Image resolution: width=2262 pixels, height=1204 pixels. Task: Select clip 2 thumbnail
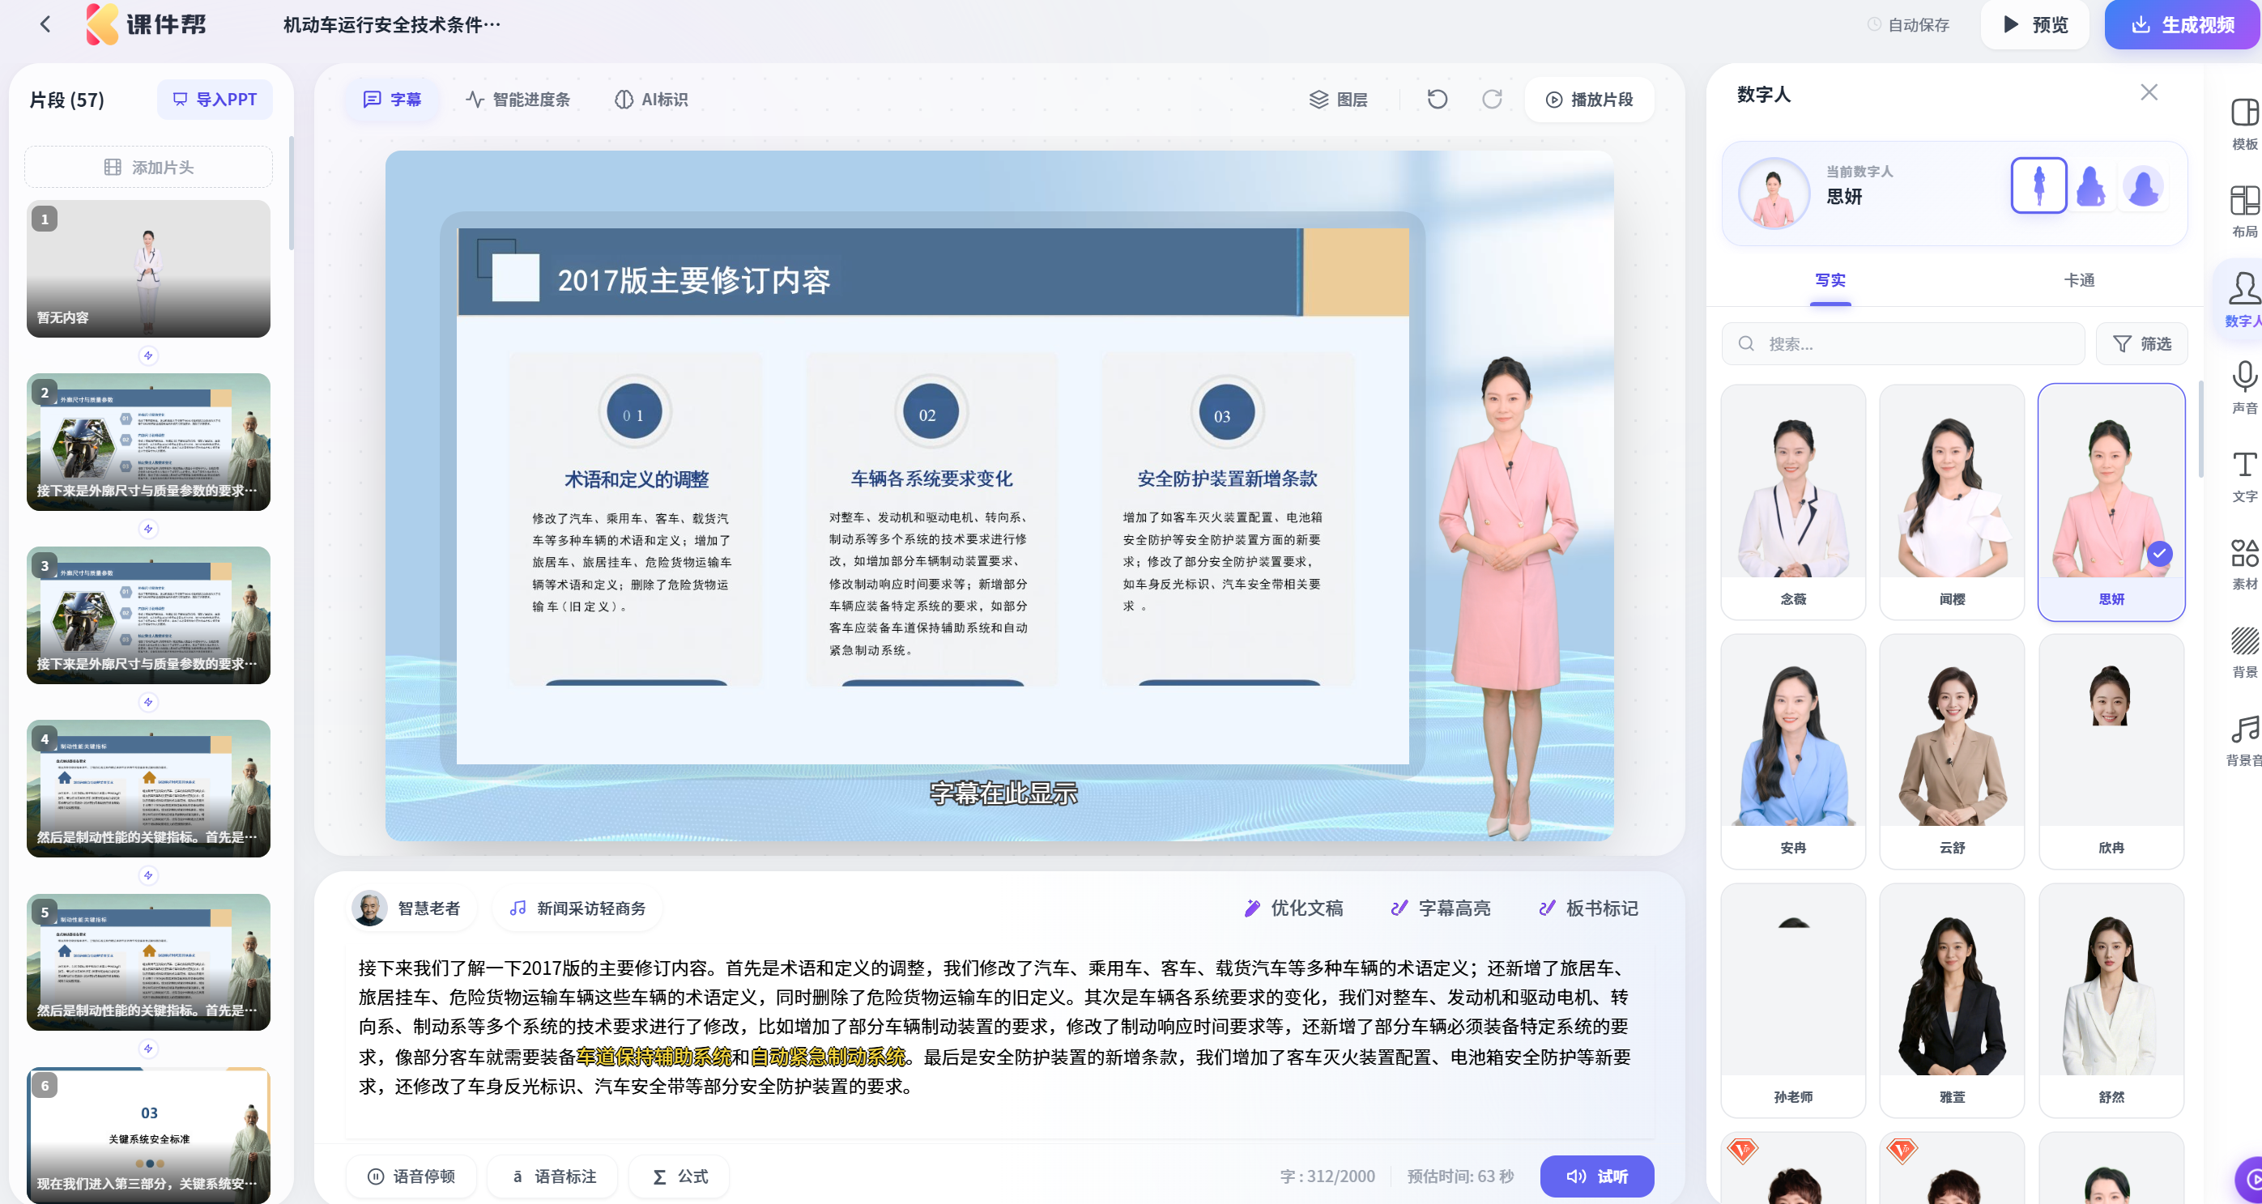click(148, 442)
